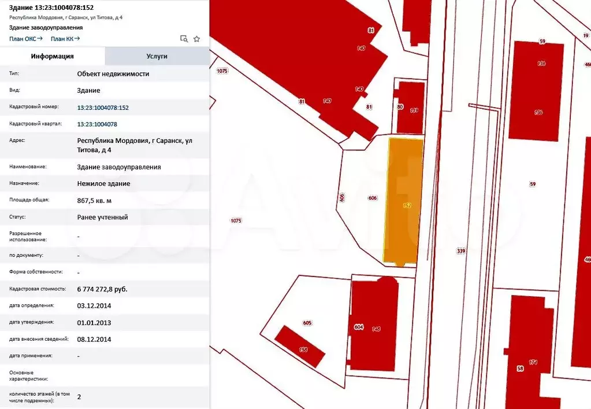The image size is (591, 409).
Task: Open cadastral number link 13:23:1004078:152
Action: click(103, 108)
